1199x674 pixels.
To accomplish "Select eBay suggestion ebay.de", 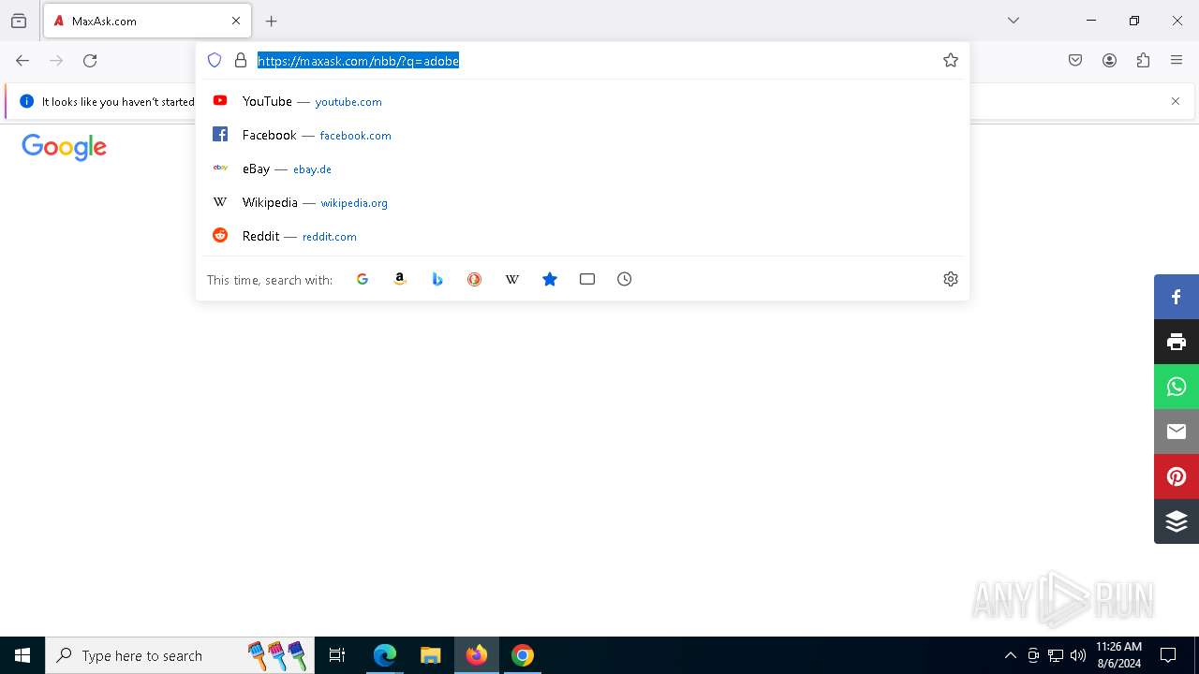I will point(582,168).
